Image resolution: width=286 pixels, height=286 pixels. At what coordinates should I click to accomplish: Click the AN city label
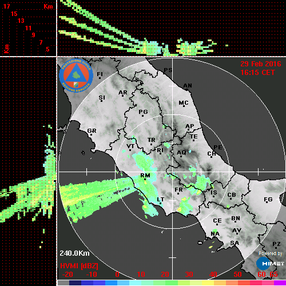188,86
